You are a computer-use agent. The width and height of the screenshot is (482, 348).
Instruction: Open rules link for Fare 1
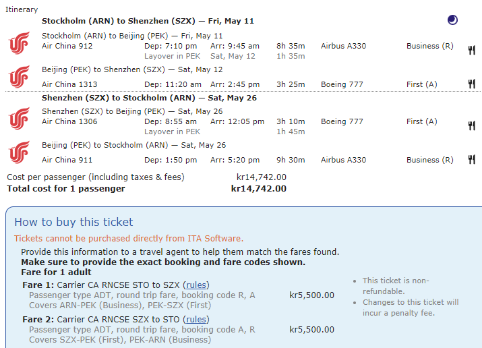pos(196,285)
